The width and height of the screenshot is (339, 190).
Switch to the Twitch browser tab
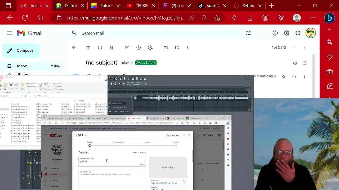[x=176, y=6]
